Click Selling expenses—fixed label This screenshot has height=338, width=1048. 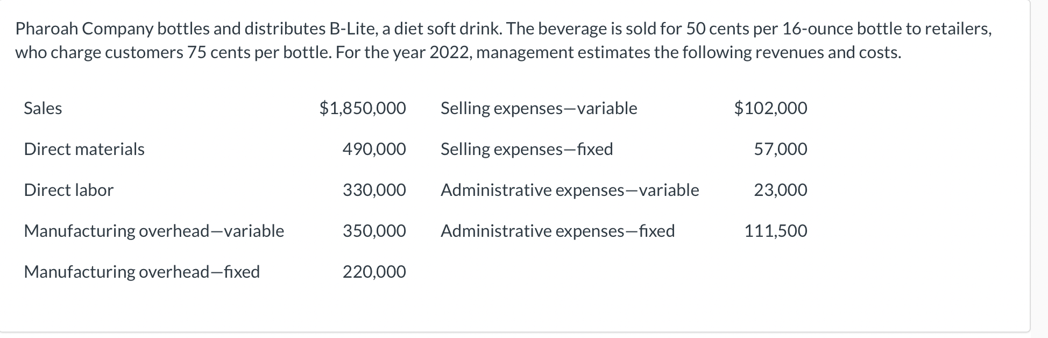coord(527,149)
